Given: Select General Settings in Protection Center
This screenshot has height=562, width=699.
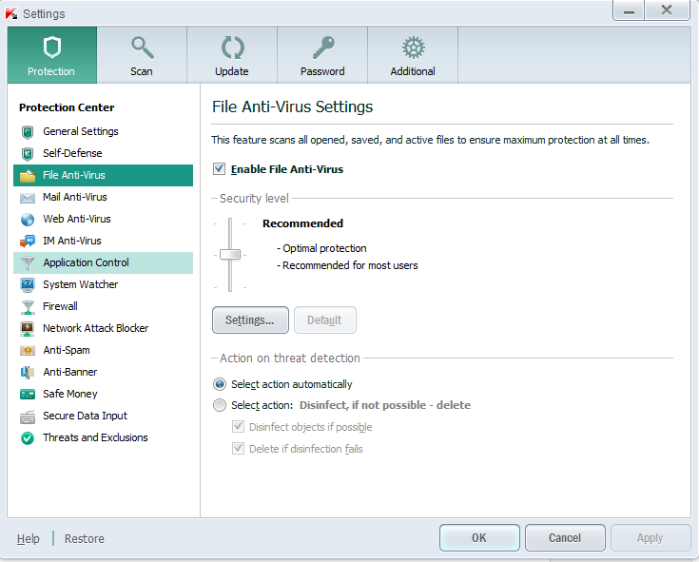Looking at the screenshot, I should coord(103,131).
